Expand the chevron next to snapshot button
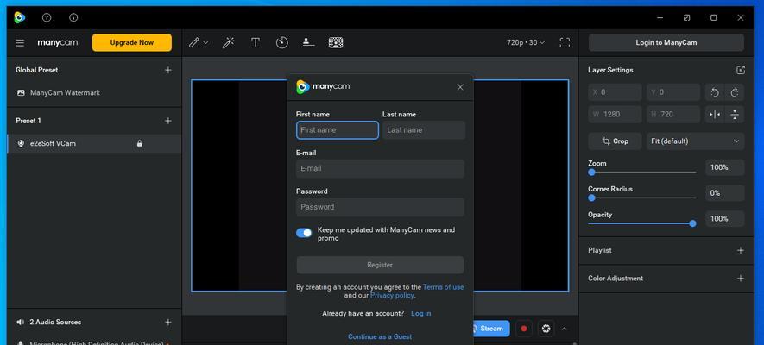Screen dimensions: 764x345 coord(565,329)
